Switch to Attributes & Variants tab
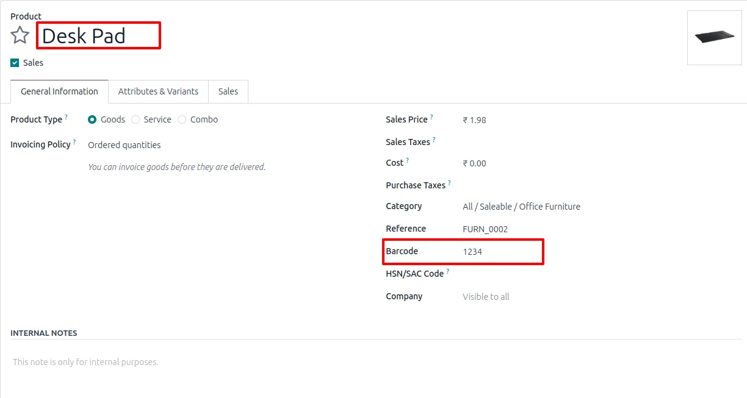The width and height of the screenshot is (747, 398). (158, 91)
